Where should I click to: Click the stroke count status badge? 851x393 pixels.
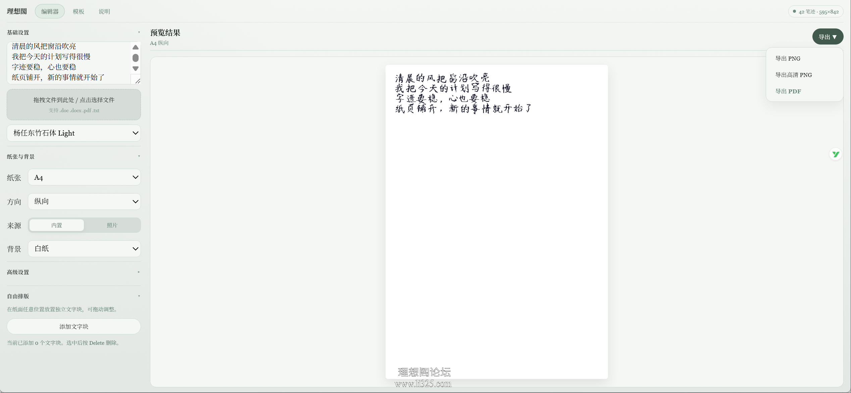(x=815, y=11)
